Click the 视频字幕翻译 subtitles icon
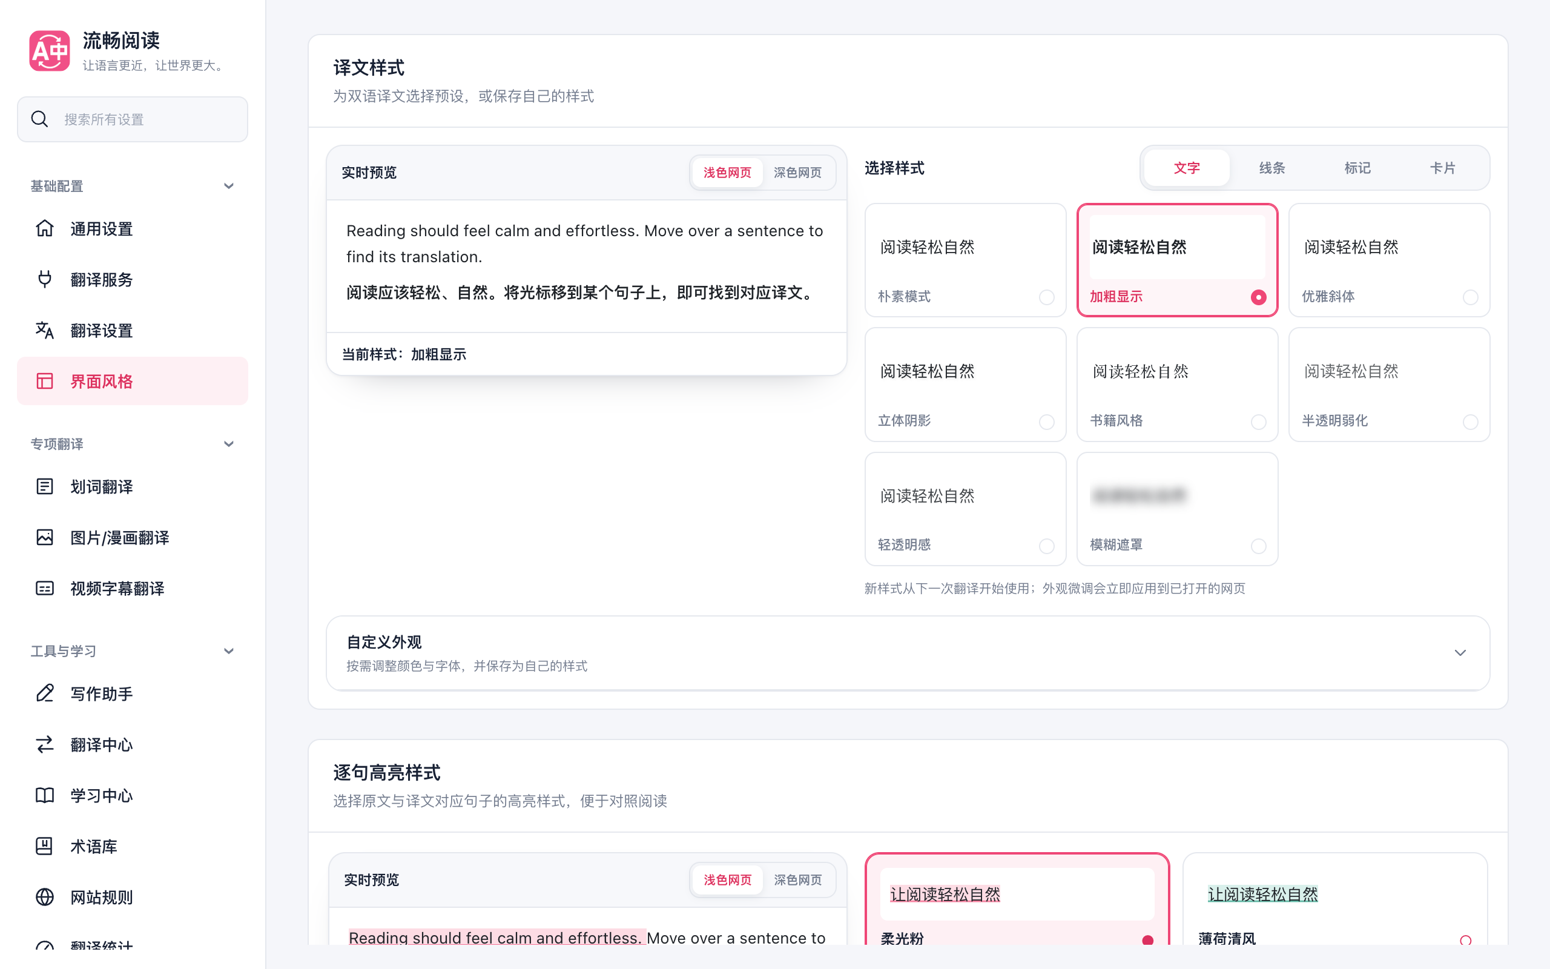 (45, 588)
